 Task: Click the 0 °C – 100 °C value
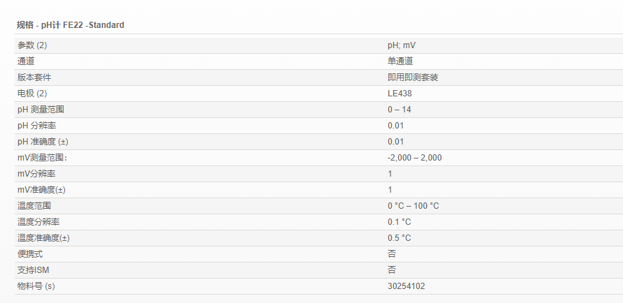413,206
